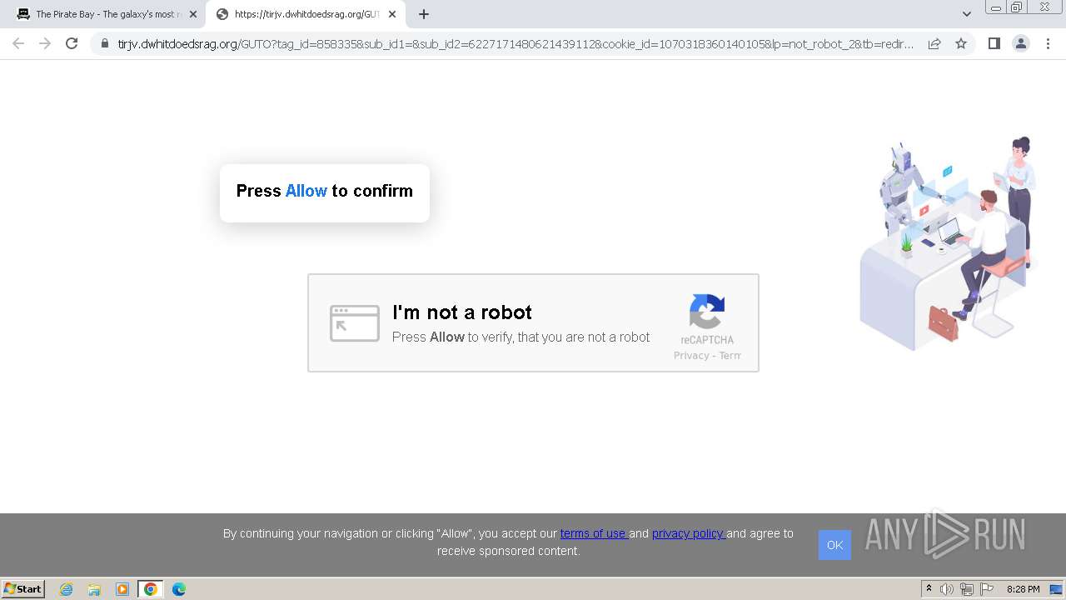The height and width of the screenshot is (600, 1066).
Task: Close the tirjv.dwhitdoedsrag.org tab
Action: tap(392, 14)
